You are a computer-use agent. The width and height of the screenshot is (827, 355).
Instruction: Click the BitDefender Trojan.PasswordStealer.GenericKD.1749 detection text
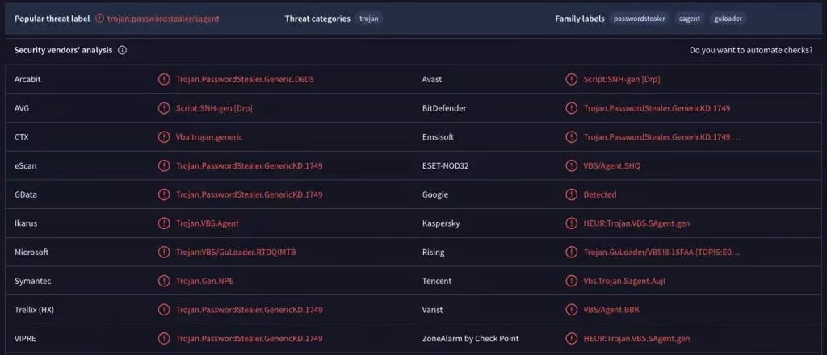[x=657, y=108]
